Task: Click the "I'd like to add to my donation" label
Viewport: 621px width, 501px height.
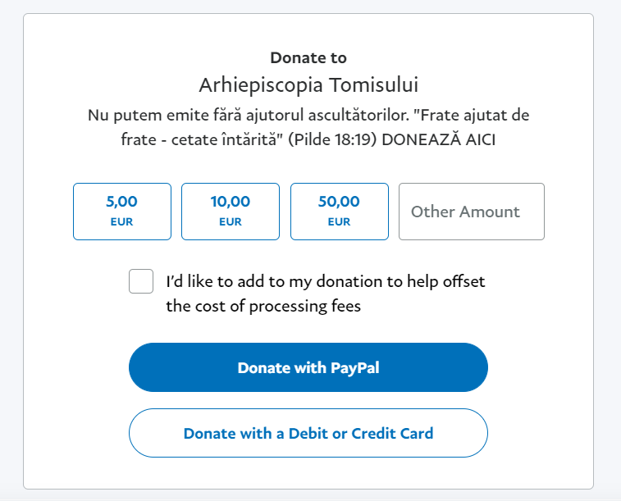Action: tap(325, 281)
